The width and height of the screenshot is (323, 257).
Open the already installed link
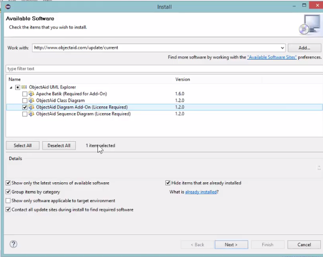[x=201, y=192]
